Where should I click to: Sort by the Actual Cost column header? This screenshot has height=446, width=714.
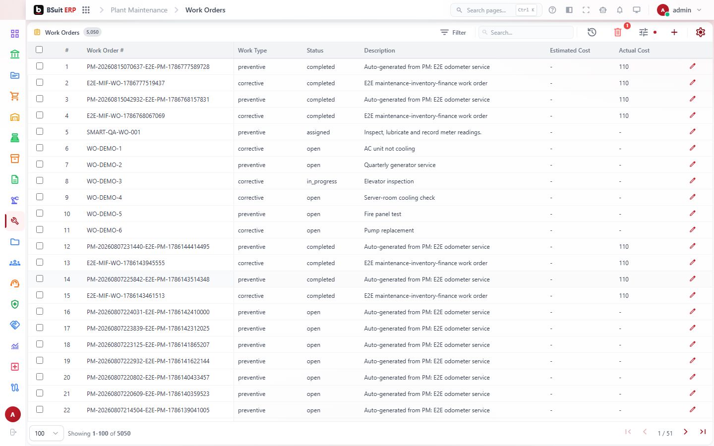coord(634,51)
